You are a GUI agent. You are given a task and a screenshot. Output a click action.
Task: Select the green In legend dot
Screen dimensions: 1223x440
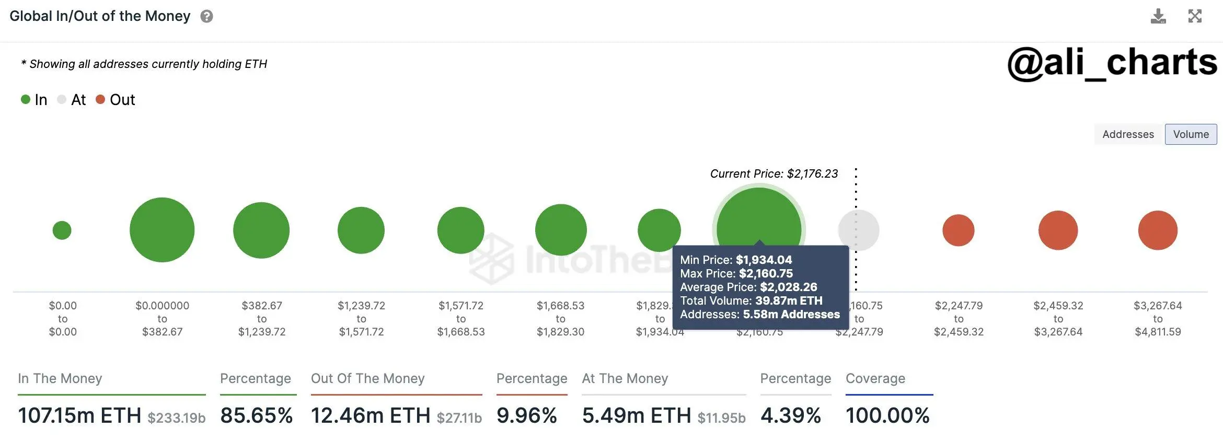tap(25, 99)
